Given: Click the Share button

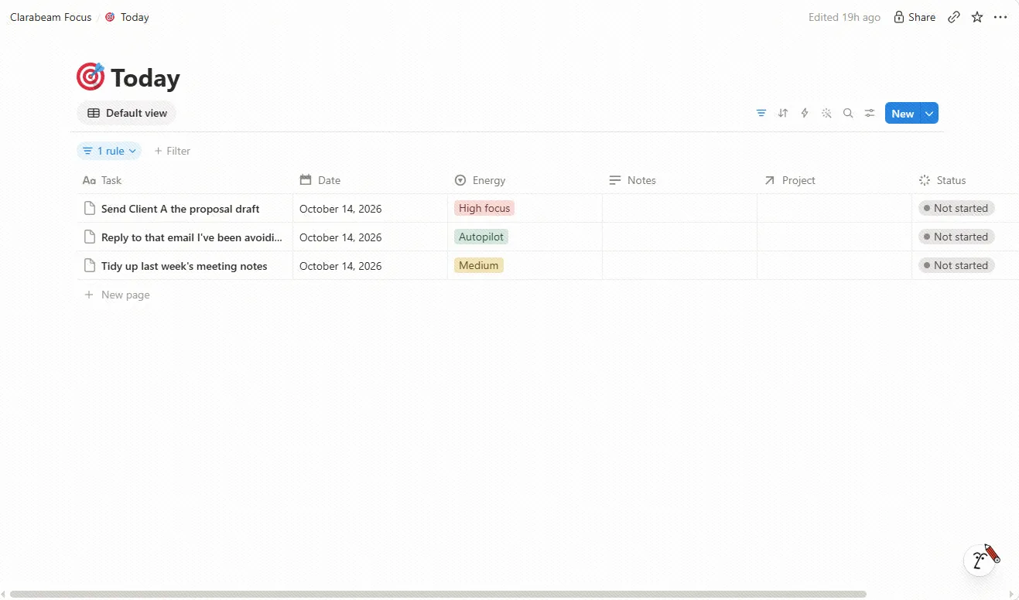Looking at the screenshot, I should point(915,17).
